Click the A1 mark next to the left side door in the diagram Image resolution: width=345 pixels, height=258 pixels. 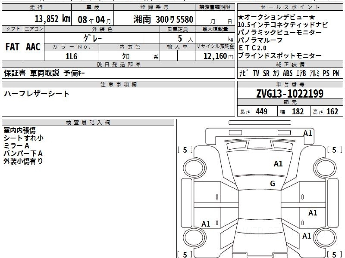click(x=206, y=224)
